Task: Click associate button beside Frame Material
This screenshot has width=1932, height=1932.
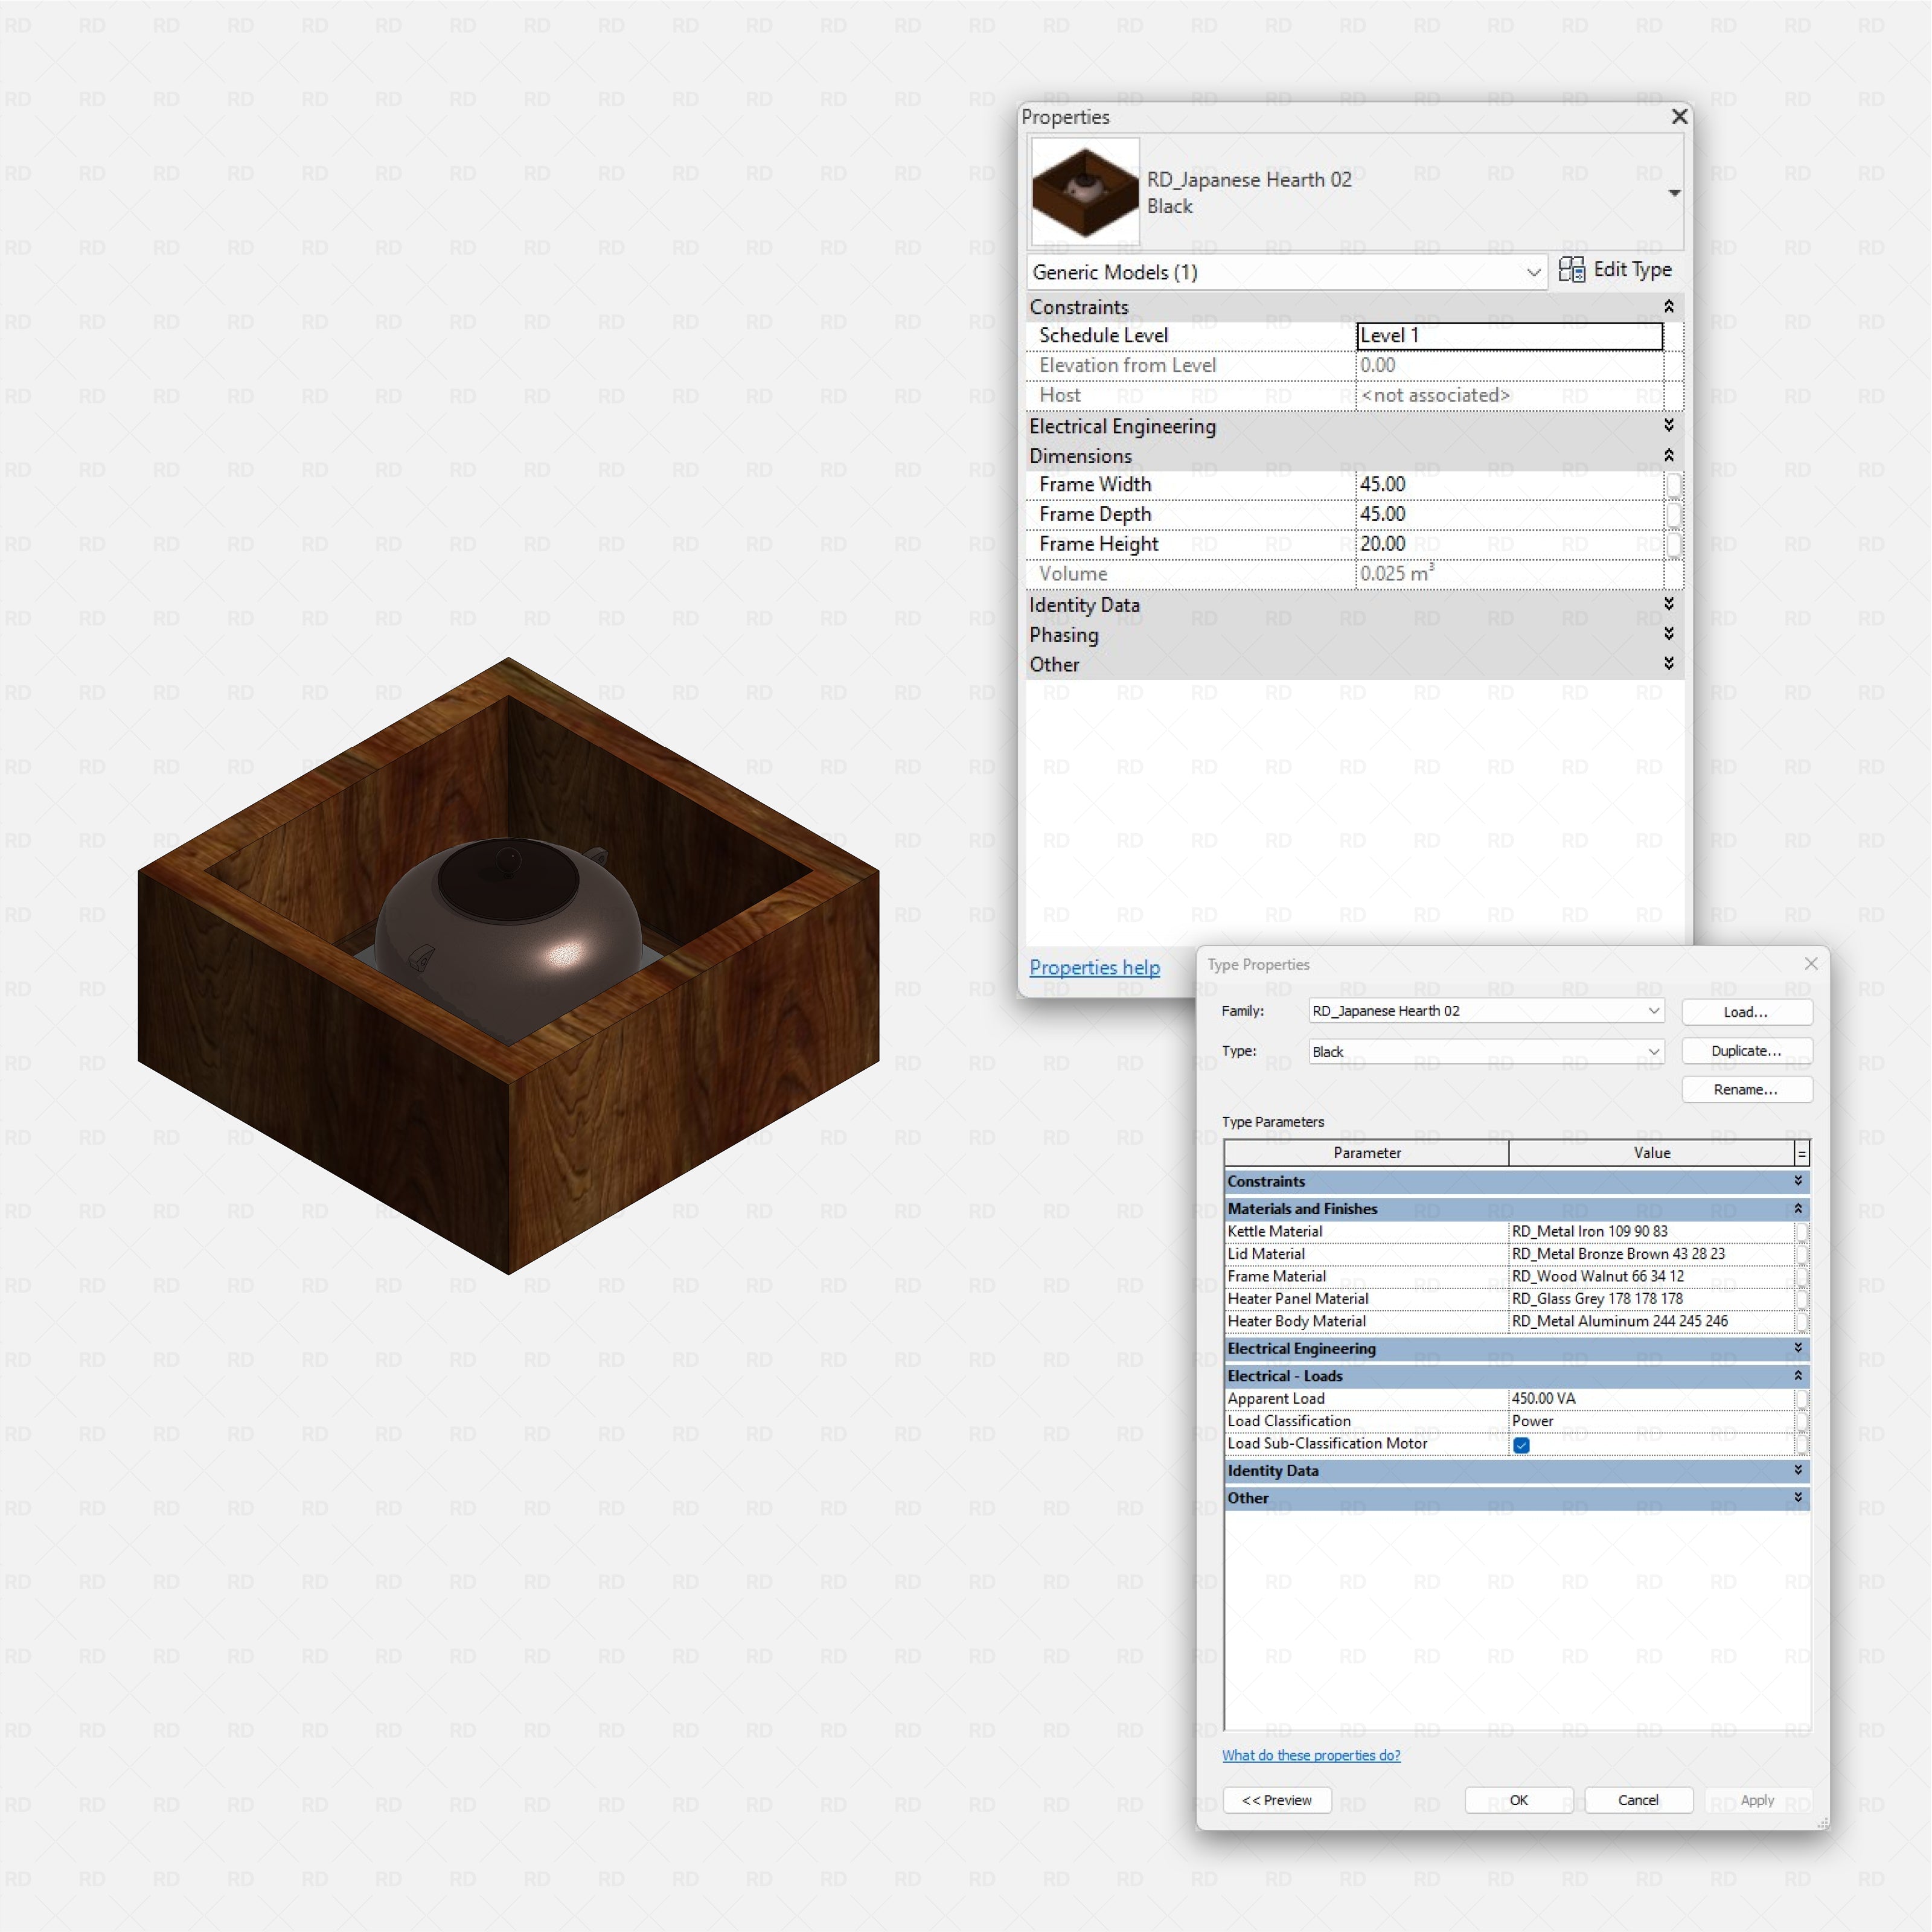Action: pyautogui.click(x=1801, y=1277)
